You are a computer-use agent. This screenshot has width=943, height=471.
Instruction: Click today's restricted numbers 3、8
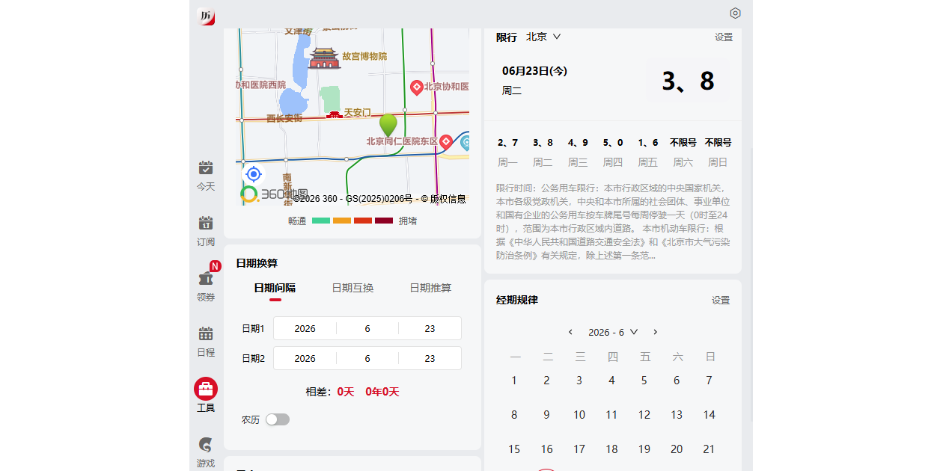coord(688,81)
